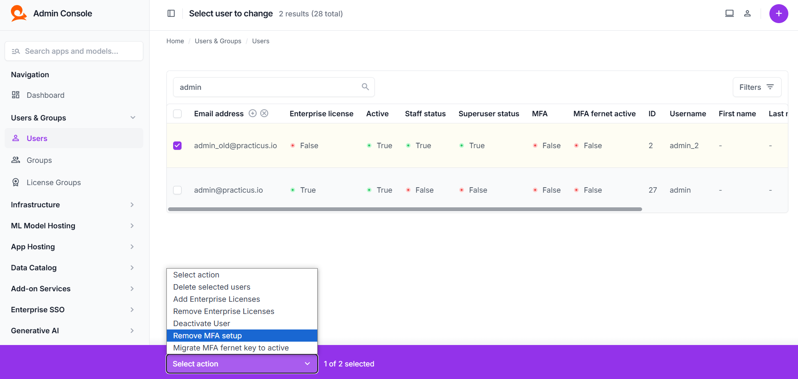Click the laptop display icon in header
Viewport: 798px width, 379px height.
pos(729,13)
